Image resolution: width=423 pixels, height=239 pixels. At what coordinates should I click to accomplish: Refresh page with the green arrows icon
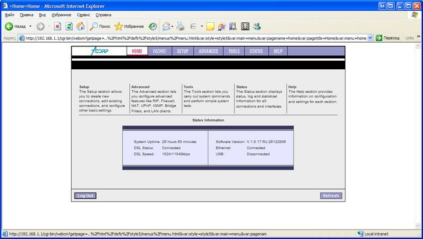69,26
